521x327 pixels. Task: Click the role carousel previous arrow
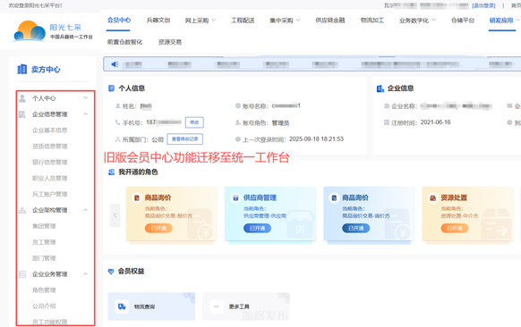(x=115, y=215)
